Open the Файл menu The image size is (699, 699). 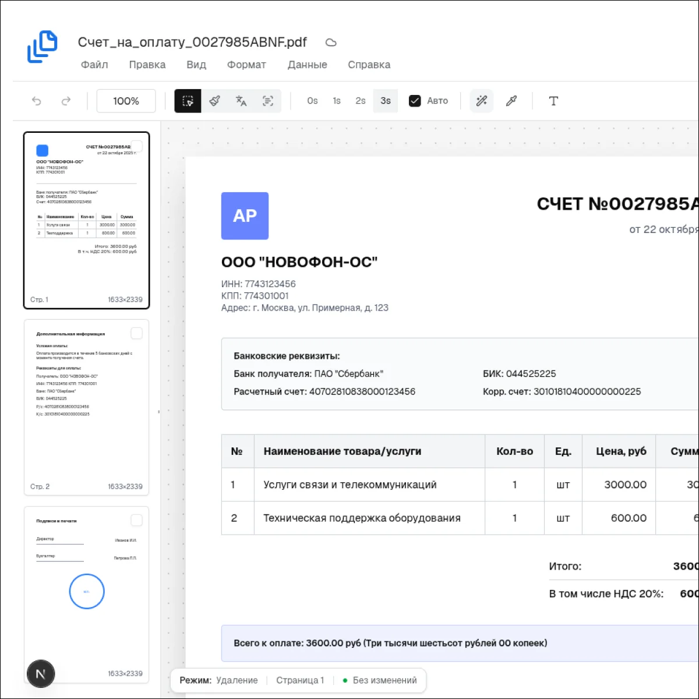tap(94, 65)
